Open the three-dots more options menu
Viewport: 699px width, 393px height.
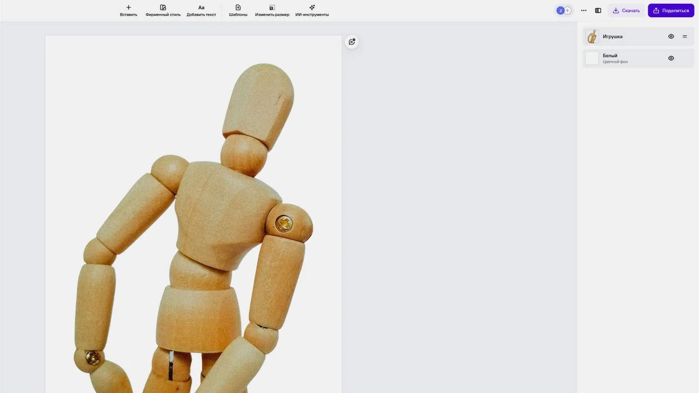584,10
